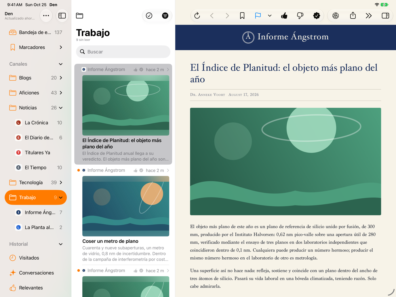Image resolution: width=396 pixels, height=297 pixels.
Task: Open Conversaciones section
Action: (x=36, y=273)
